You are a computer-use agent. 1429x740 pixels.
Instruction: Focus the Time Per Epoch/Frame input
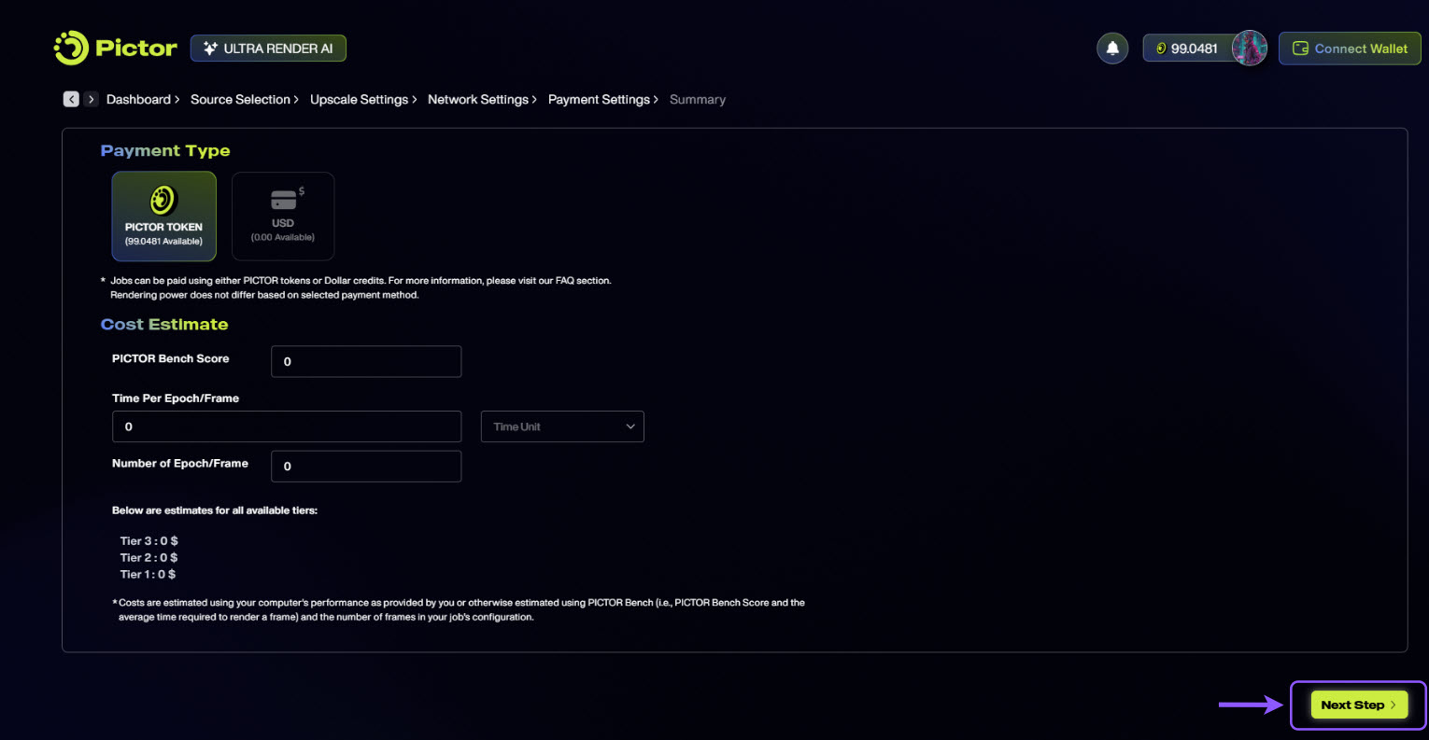(286, 426)
